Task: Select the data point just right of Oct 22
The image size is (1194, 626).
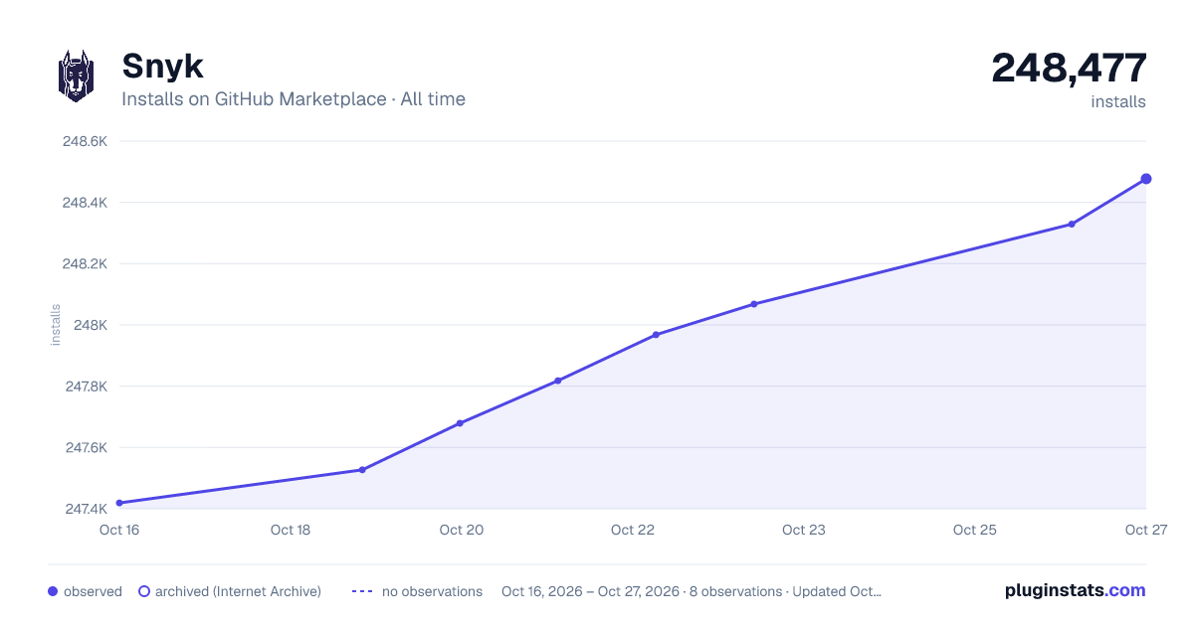Action: coord(656,335)
